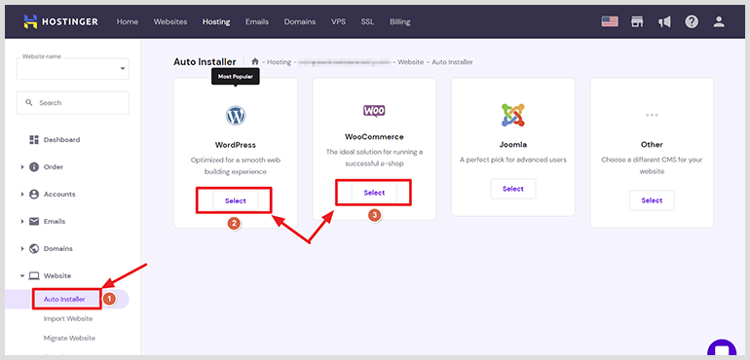Viewport: 750px width, 360px height.
Task: Click the Hostinger logo
Action: tap(60, 21)
